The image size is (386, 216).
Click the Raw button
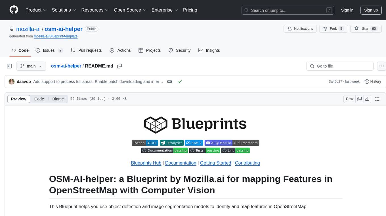tap(350, 99)
